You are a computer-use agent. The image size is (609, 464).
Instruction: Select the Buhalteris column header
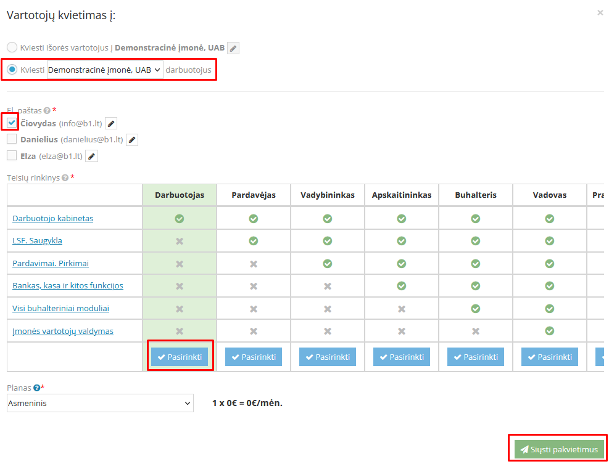pos(475,195)
